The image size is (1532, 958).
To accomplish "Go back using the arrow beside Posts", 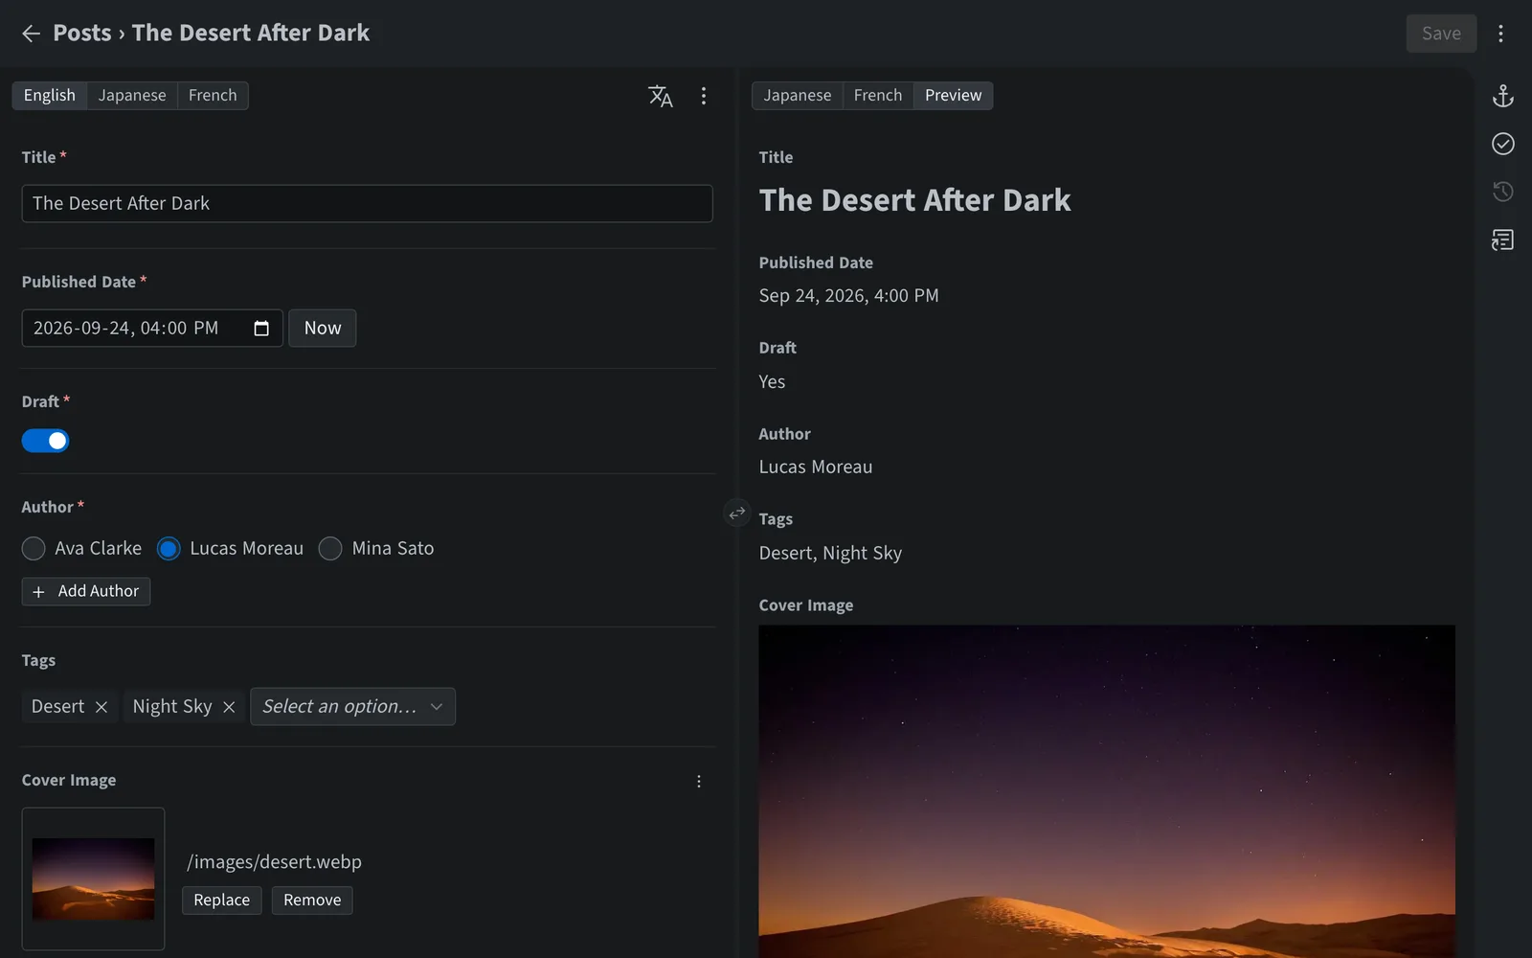I will point(31,34).
